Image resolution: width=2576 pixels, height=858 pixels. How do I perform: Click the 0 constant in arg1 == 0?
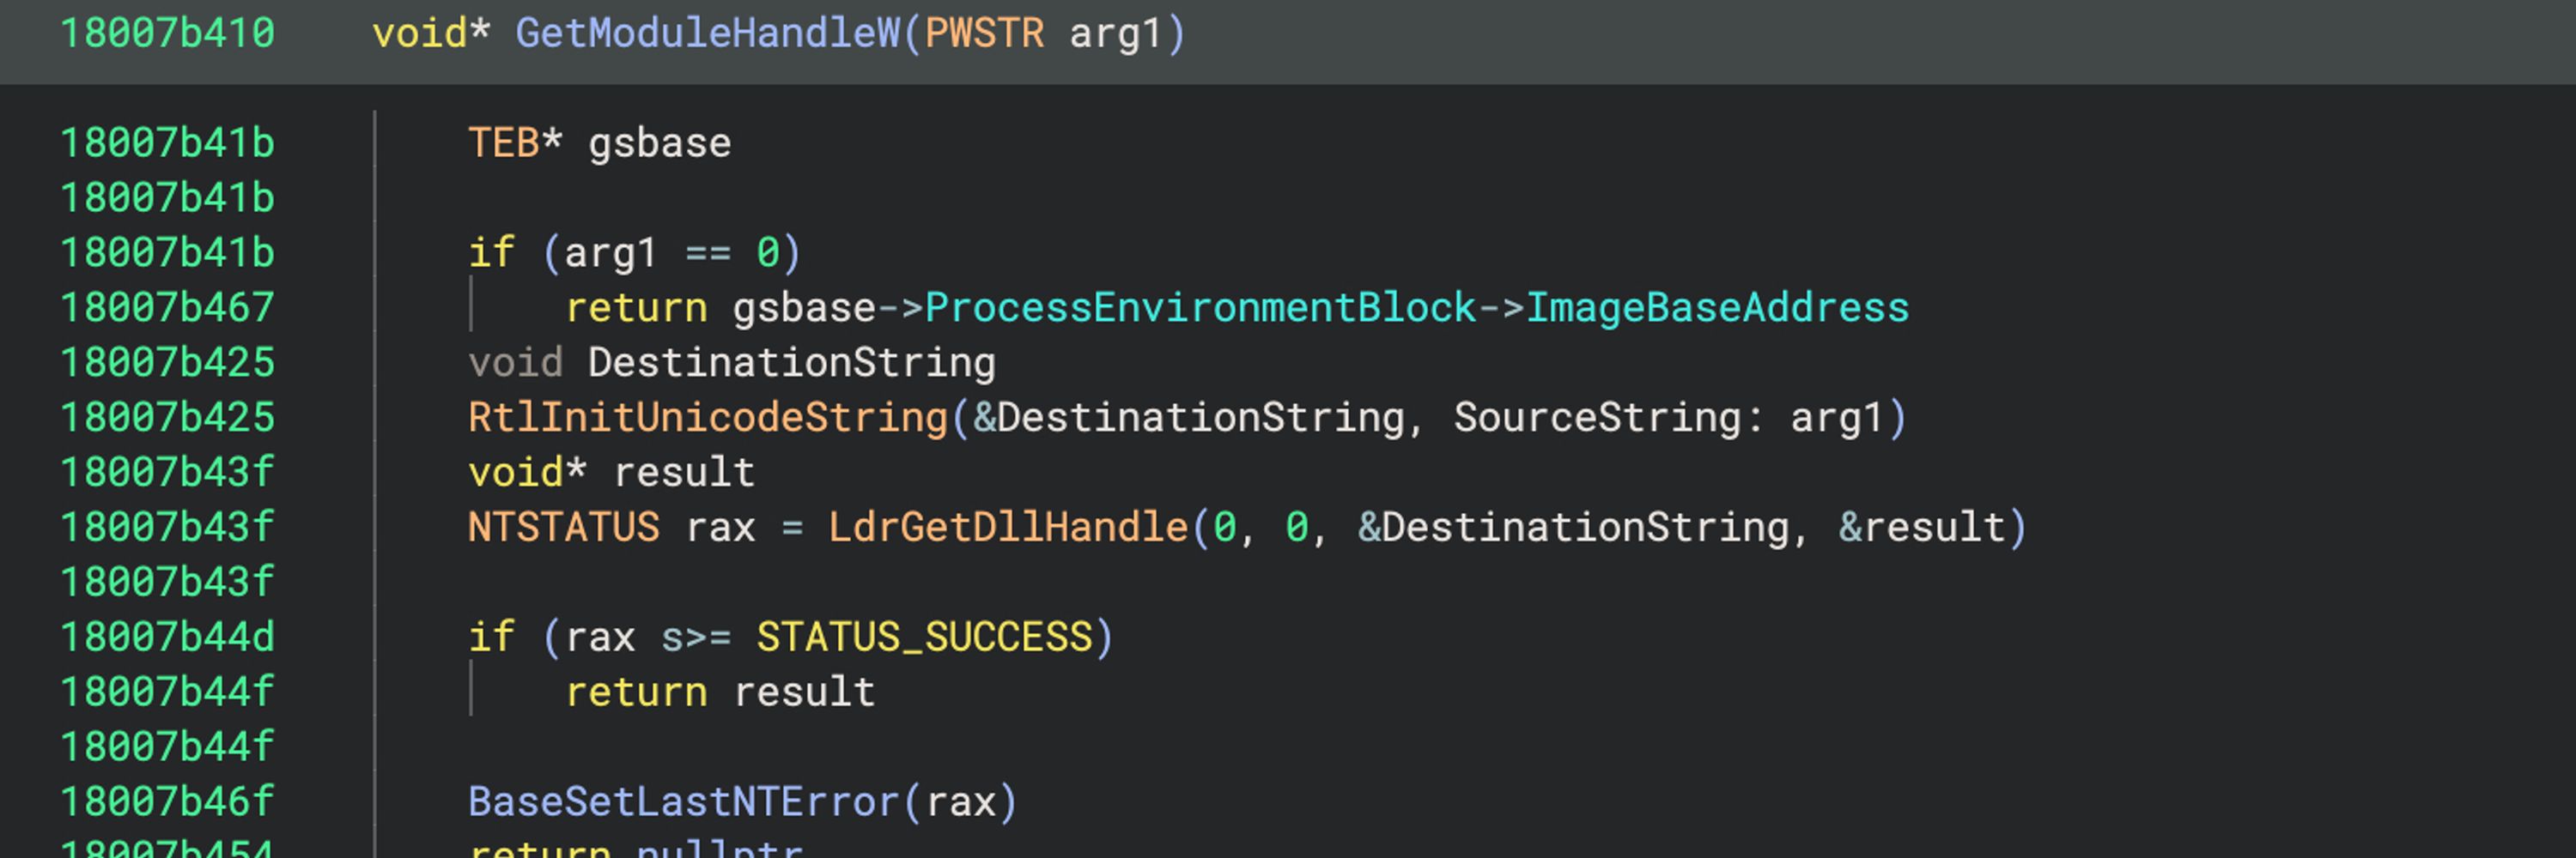coord(768,253)
